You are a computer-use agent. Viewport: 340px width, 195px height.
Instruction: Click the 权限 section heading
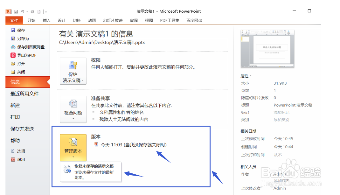click(96, 60)
